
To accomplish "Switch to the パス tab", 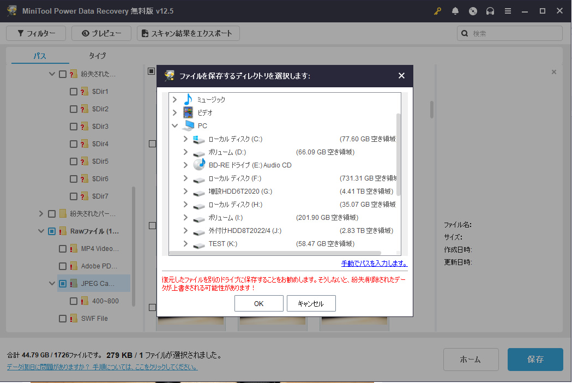I will click(x=40, y=56).
